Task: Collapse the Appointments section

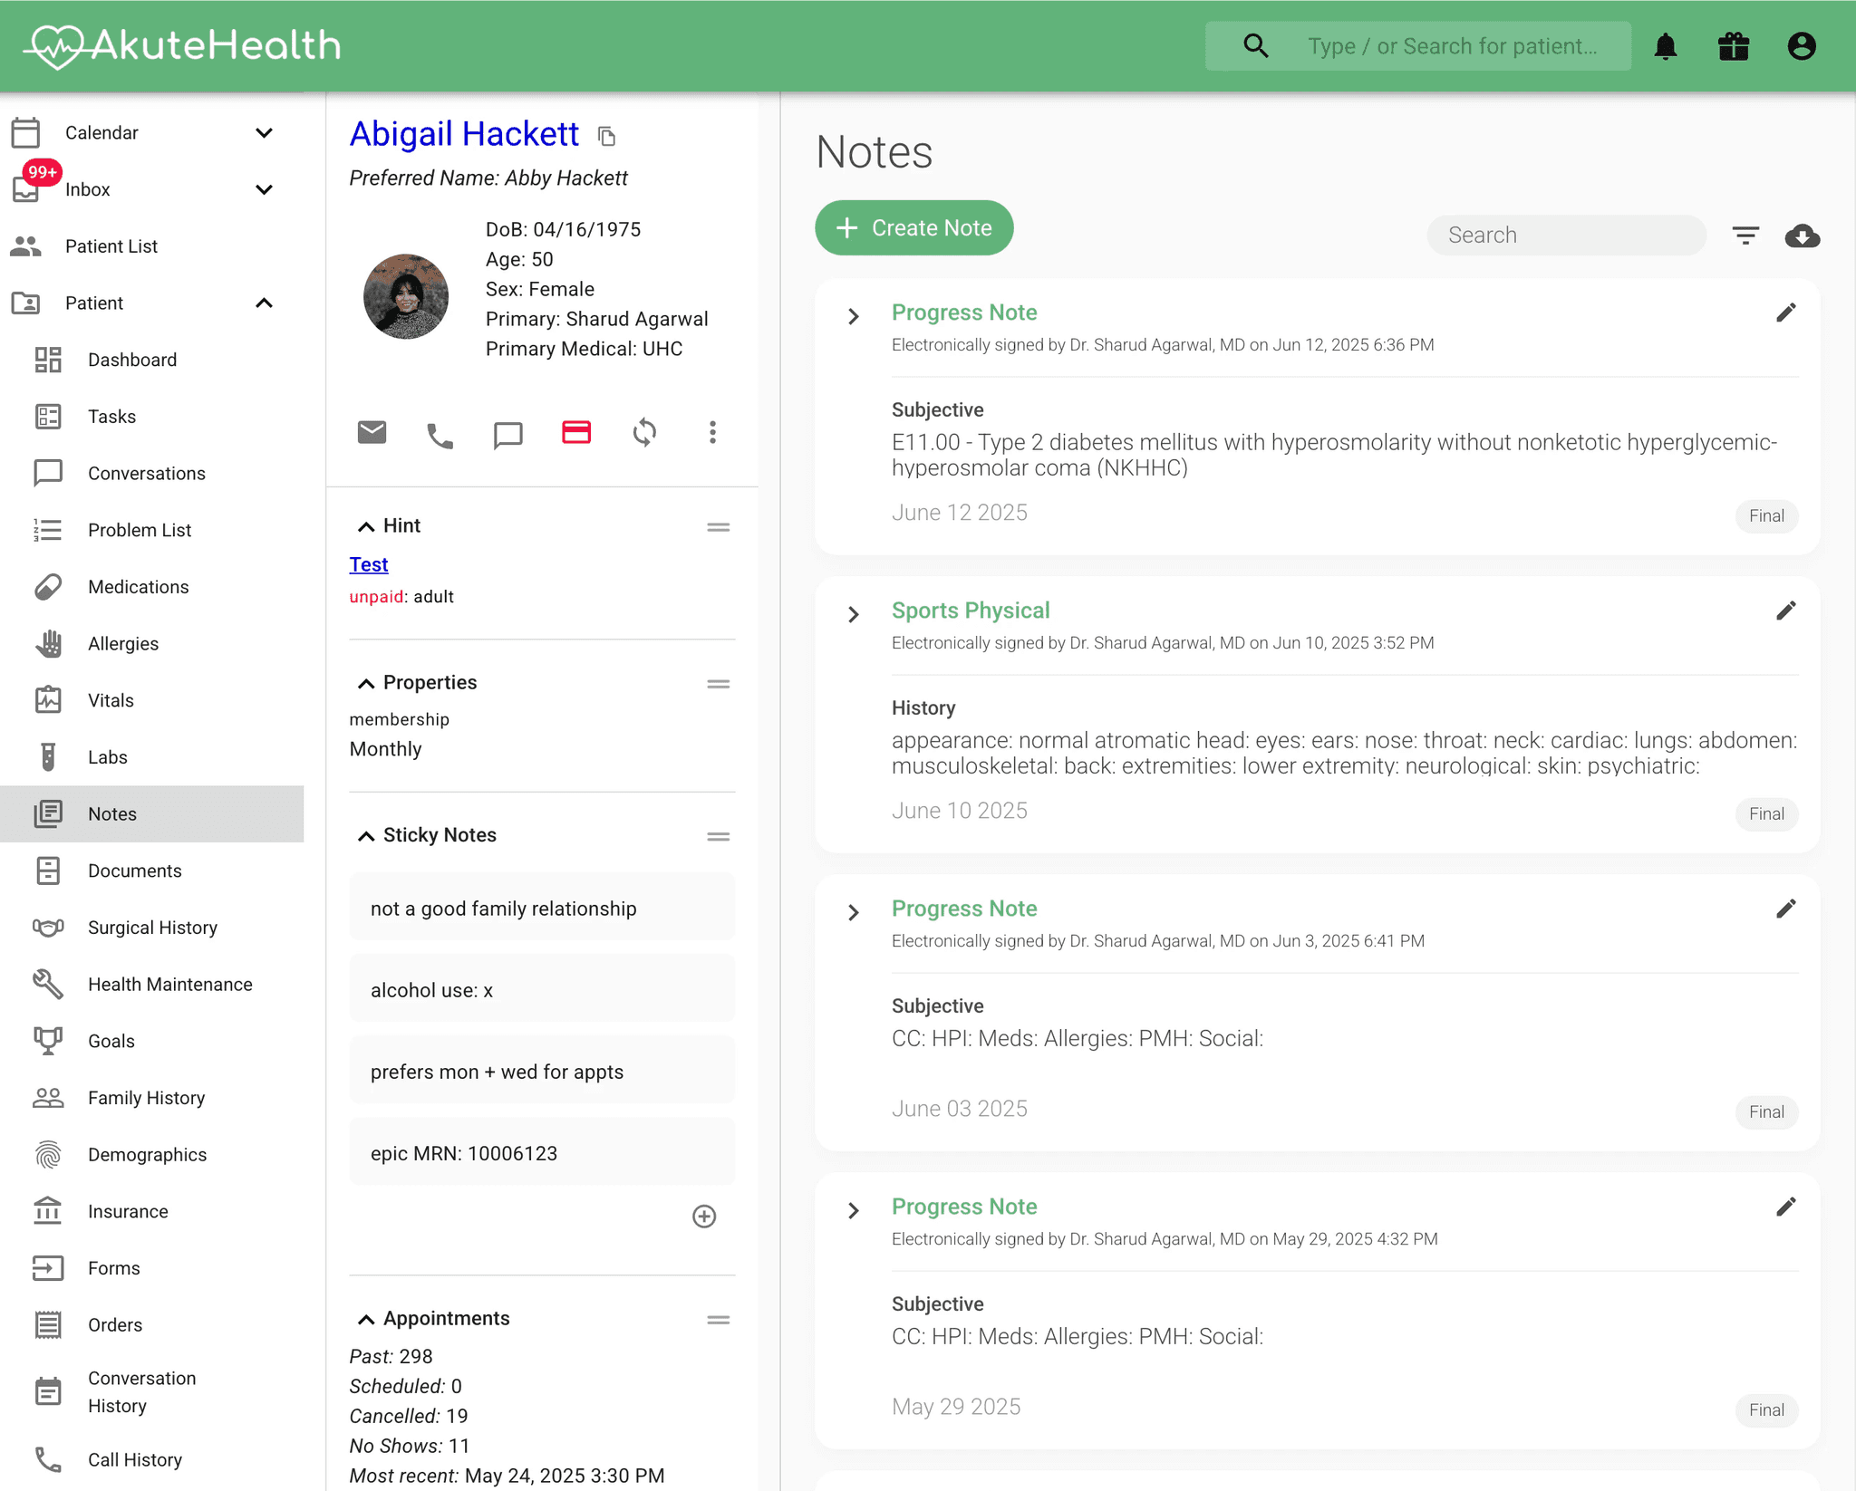Action: click(366, 1319)
